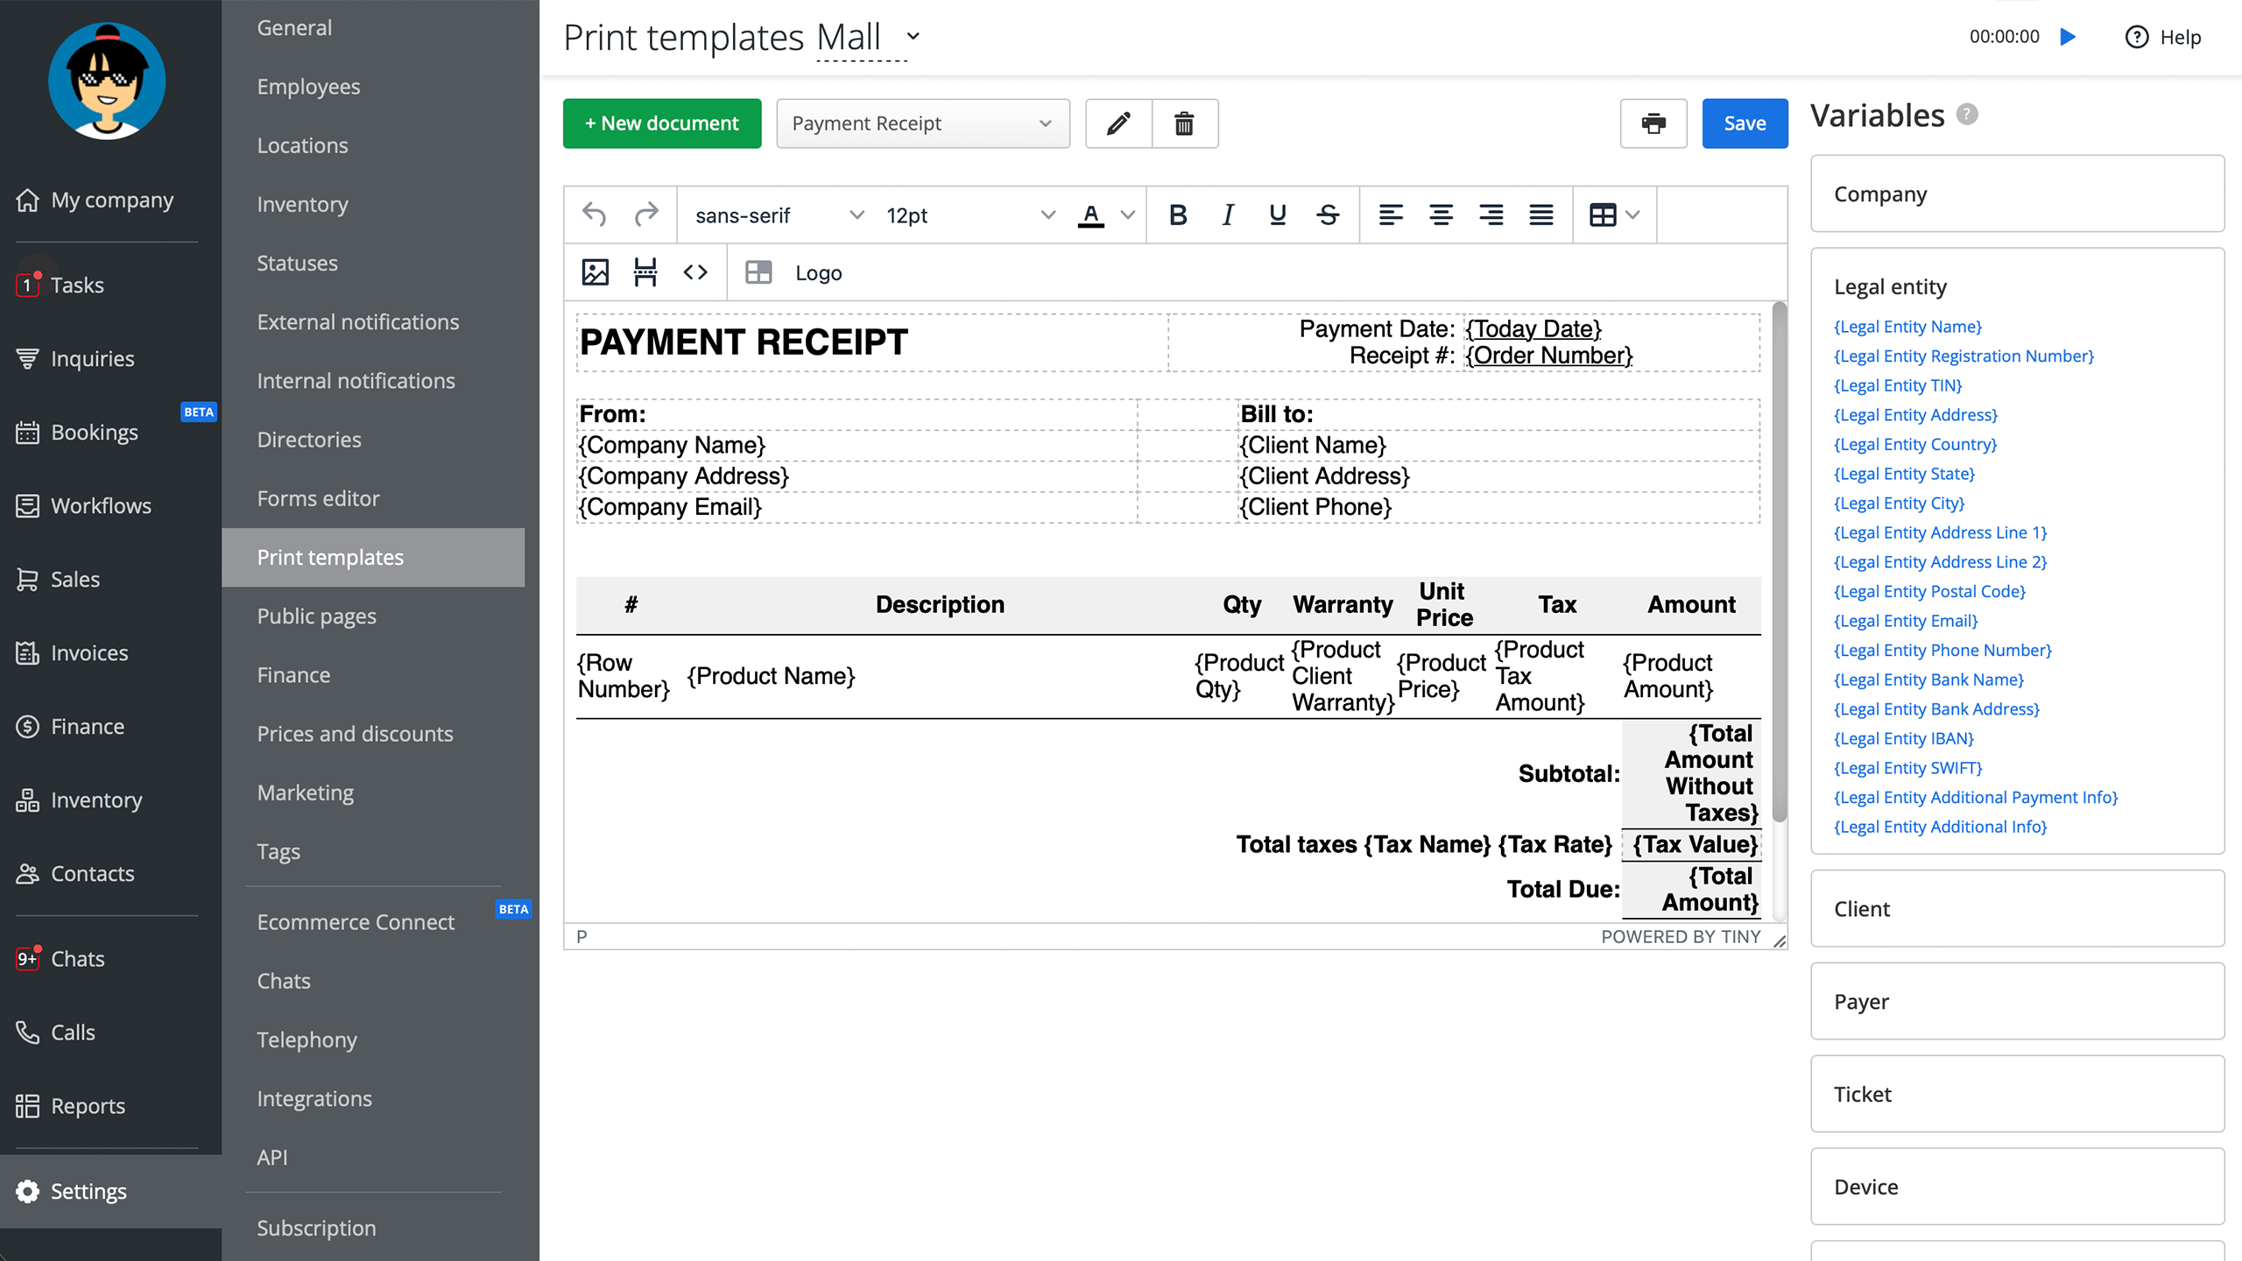Click the trash delete template icon
This screenshot has height=1261, width=2242.
[x=1184, y=123]
